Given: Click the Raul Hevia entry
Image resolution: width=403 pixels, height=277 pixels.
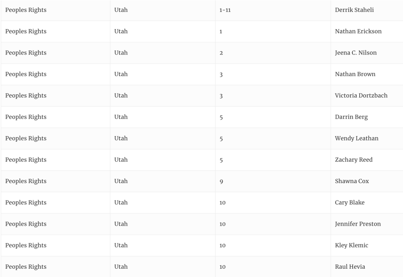Looking at the screenshot, I should tap(350, 267).
